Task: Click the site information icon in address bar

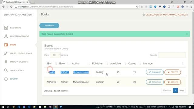Action: 16,7
